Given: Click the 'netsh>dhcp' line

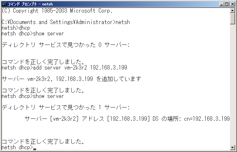Looking at the screenshot, I should tap(16, 28).
